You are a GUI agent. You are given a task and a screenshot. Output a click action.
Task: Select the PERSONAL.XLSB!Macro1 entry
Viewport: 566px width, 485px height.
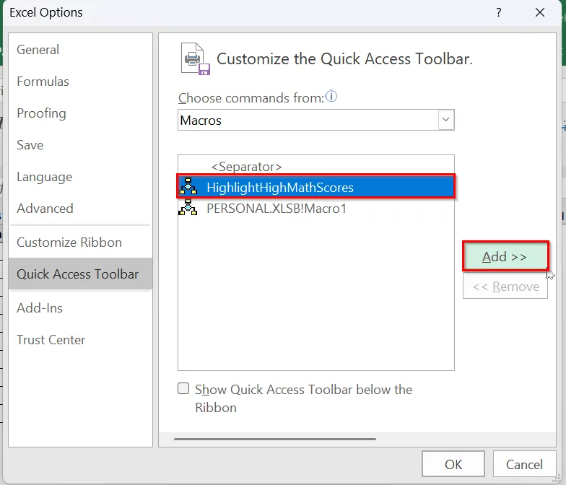click(316, 208)
